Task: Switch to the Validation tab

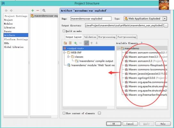Action: point(90,37)
